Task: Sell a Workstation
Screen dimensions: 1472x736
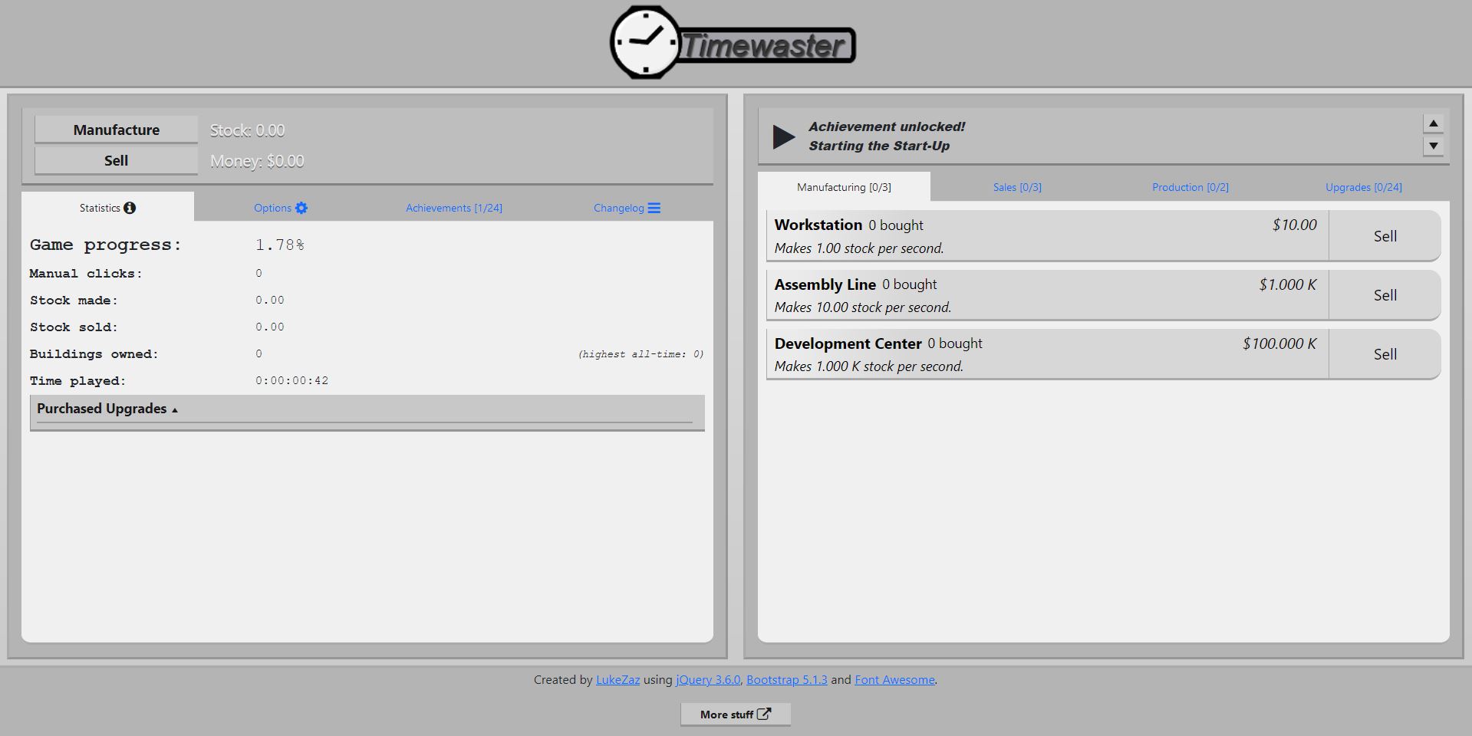Action: (x=1385, y=236)
